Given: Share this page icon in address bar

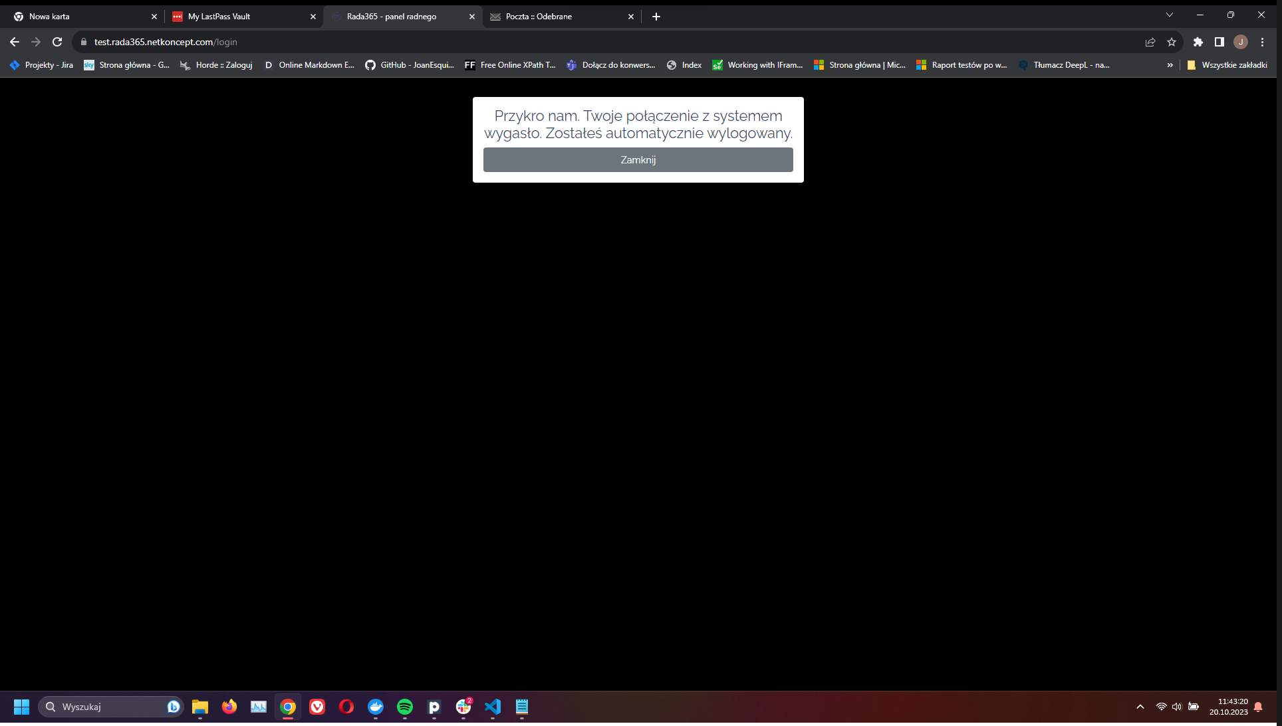Looking at the screenshot, I should coord(1150,42).
